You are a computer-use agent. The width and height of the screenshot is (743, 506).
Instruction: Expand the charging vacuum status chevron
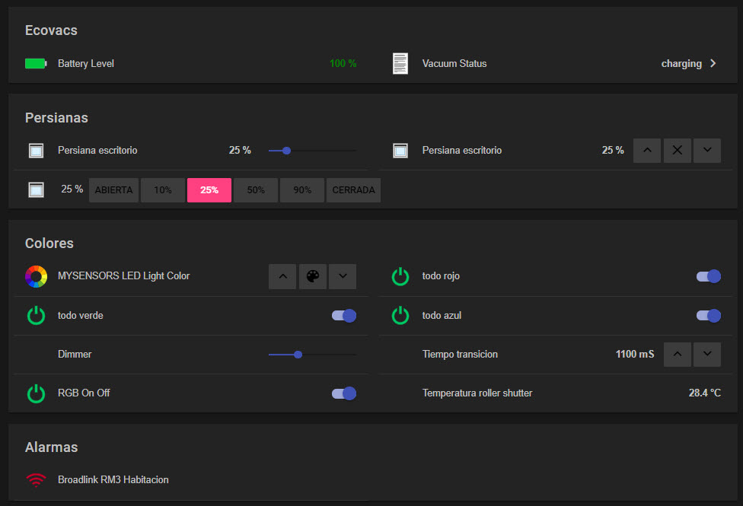coord(713,63)
